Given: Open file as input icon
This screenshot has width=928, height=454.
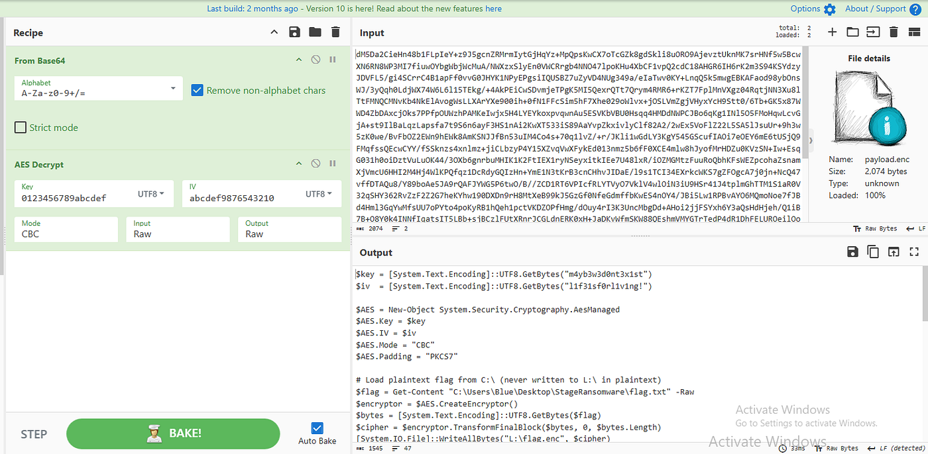Looking at the screenshot, I should 873,32.
